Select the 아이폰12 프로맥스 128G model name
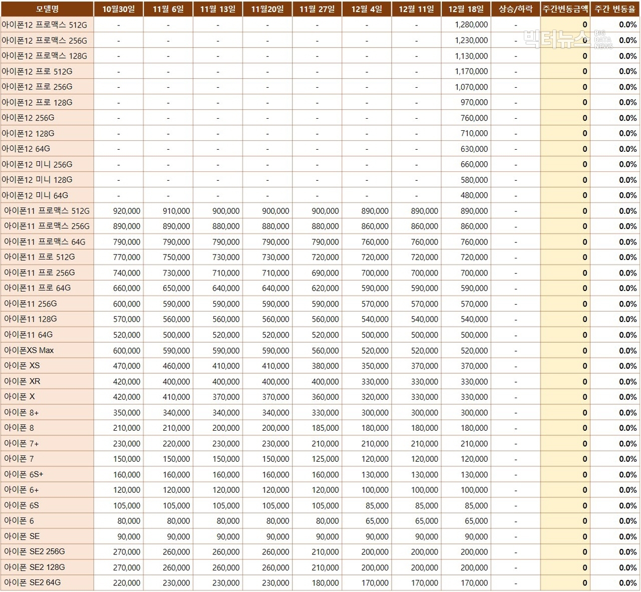641x592 pixels. coord(44,56)
